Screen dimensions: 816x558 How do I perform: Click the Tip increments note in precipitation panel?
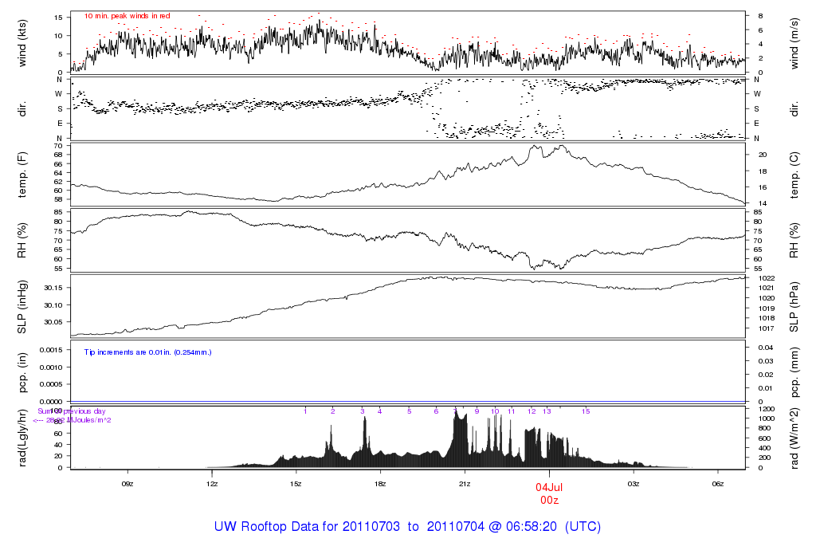click(147, 352)
